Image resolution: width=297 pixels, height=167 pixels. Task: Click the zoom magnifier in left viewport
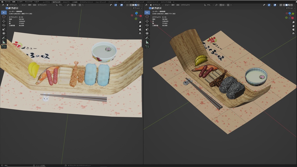pyautogui.click(x=140, y=22)
